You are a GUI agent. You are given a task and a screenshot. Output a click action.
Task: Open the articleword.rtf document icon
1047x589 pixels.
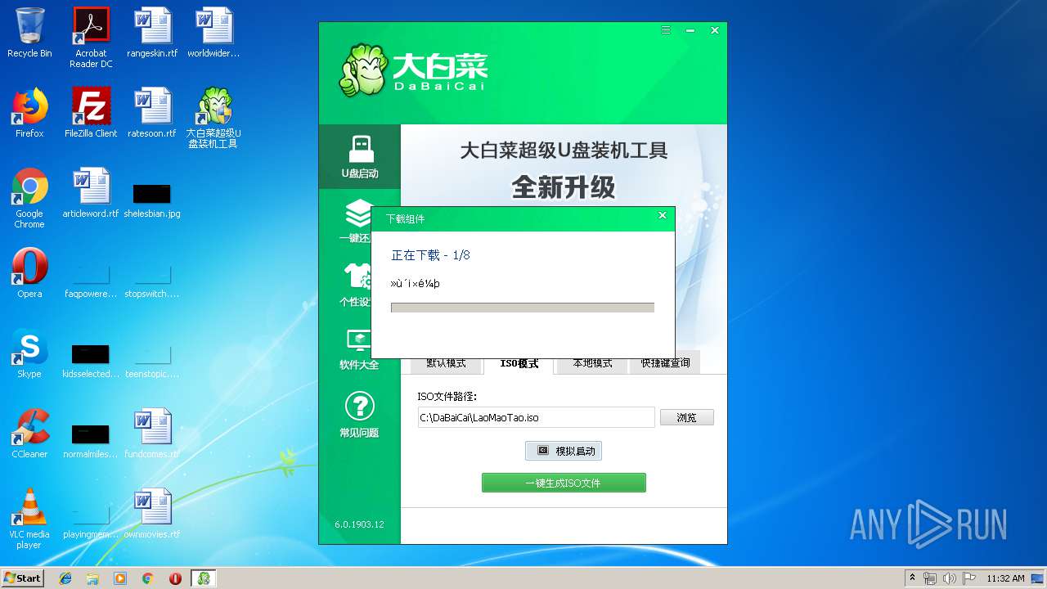(91, 194)
